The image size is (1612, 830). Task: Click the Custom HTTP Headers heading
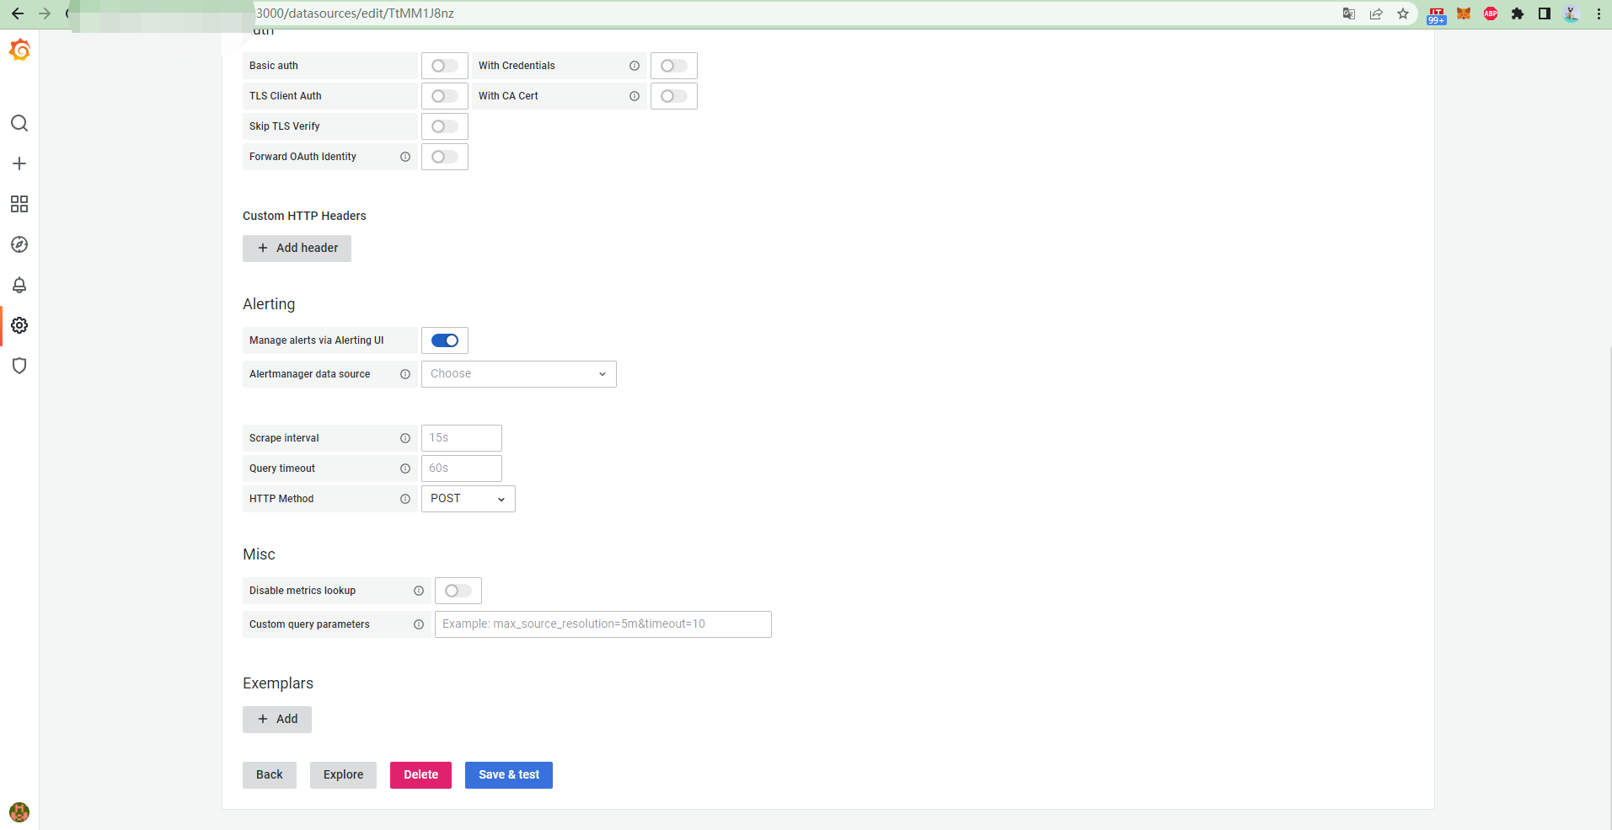pos(304,217)
